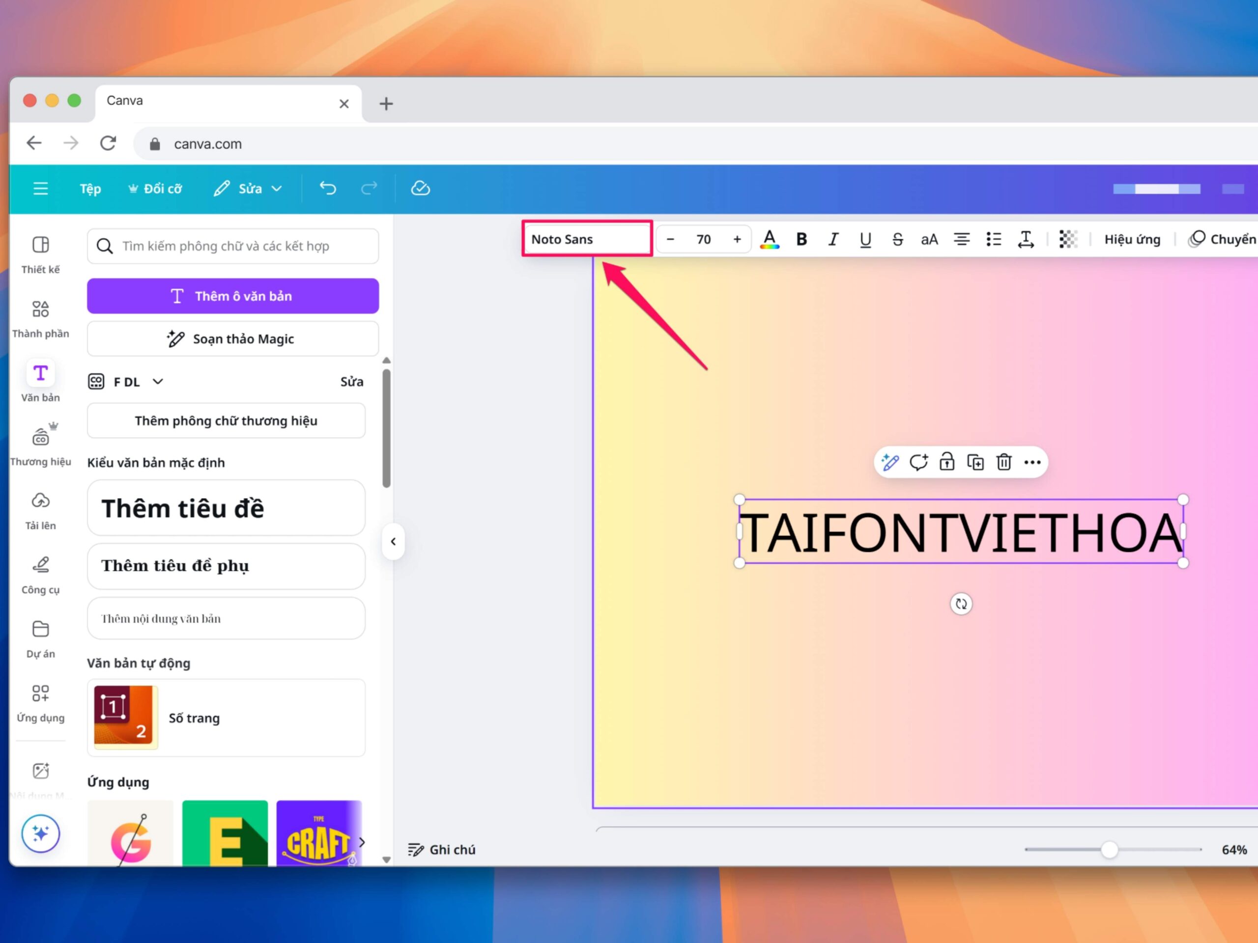The image size is (1258, 943).
Task: Open a new browser tab
Action: tap(386, 104)
